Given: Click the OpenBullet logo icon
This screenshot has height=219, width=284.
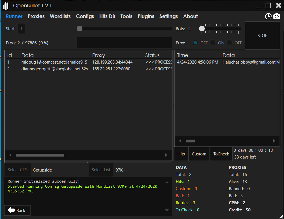Looking at the screenshot, I should click(6, 6).
